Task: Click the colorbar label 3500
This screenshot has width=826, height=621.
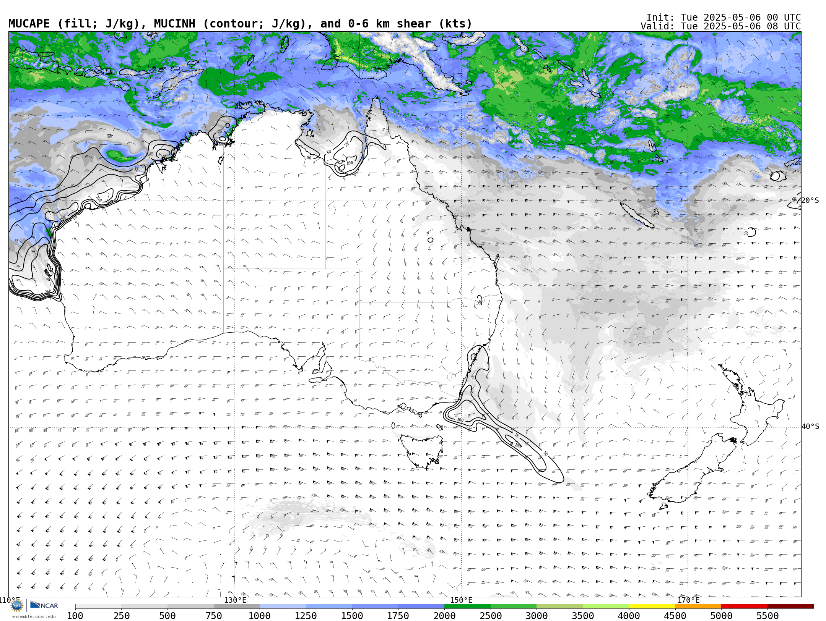Action: 583,616
